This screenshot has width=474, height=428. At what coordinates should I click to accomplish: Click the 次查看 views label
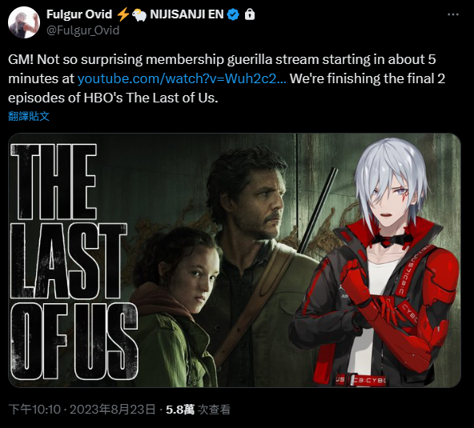coord(214,410)
